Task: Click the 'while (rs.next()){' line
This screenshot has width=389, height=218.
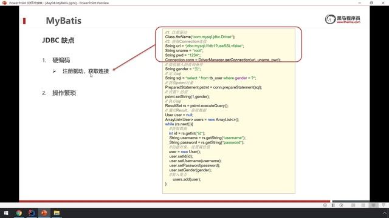Action: point(179,124)
